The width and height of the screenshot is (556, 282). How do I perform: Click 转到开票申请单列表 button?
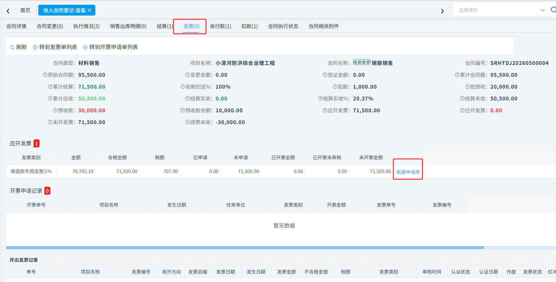coord(111,47)
